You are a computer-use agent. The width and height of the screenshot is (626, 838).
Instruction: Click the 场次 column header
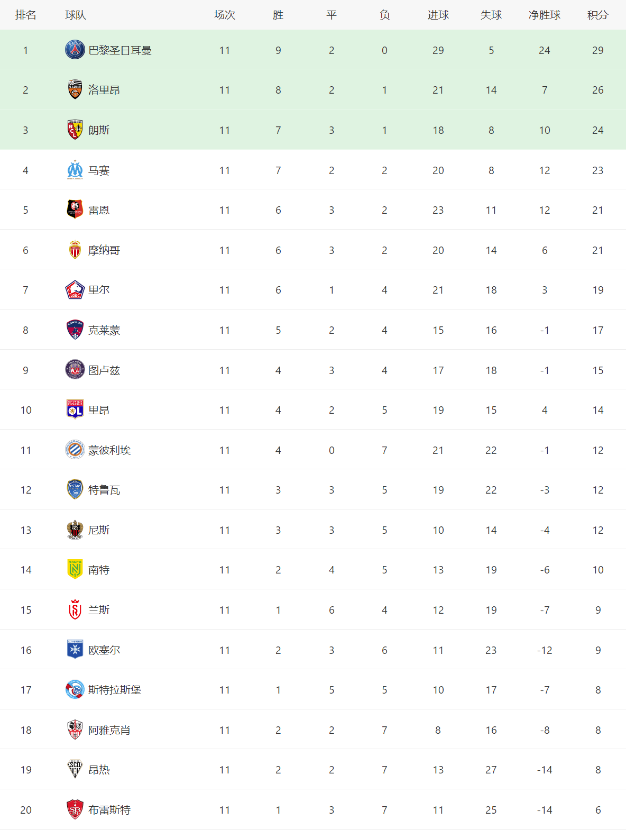point(225,15)
